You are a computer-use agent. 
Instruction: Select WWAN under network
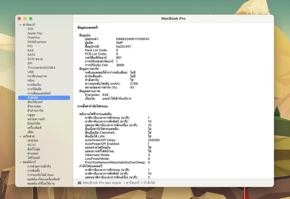(33, 141)
